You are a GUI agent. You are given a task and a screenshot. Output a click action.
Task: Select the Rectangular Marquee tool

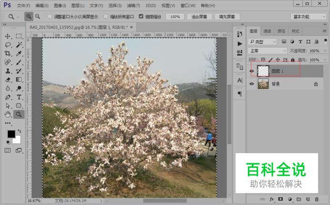tap(19, 36)
